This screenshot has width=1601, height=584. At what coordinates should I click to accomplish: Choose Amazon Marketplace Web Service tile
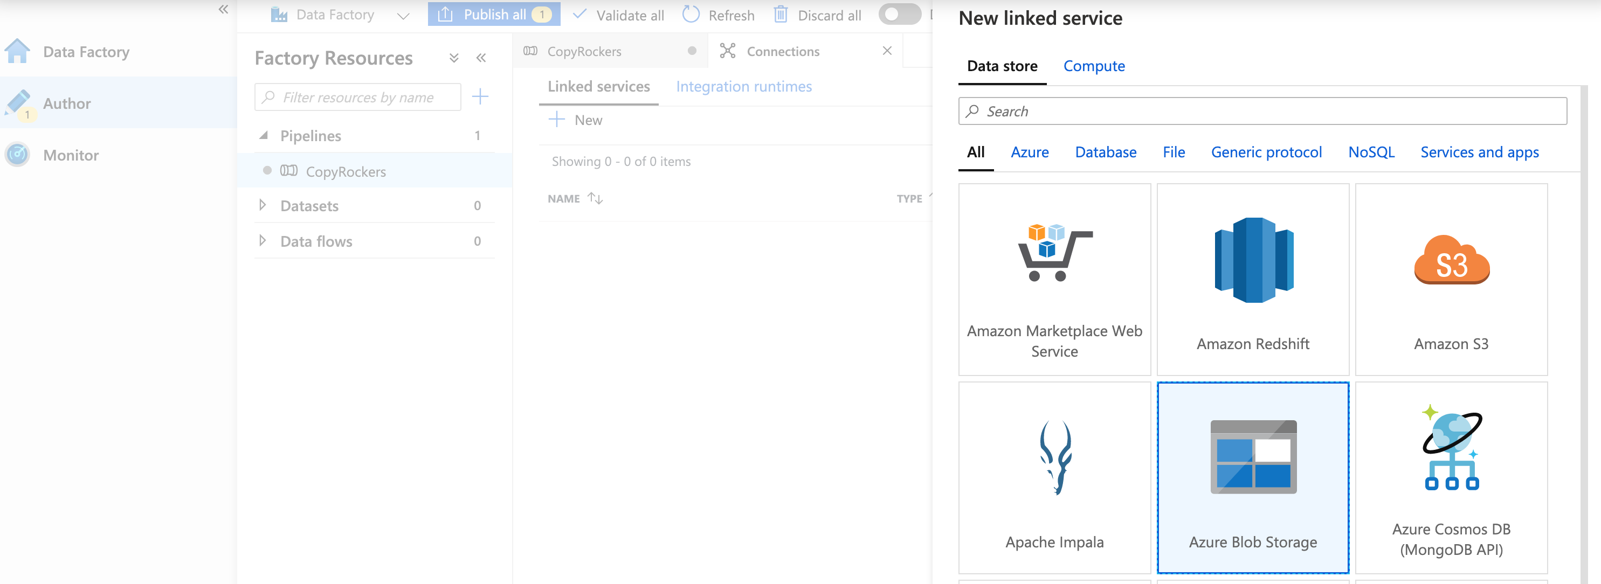tap(1054, 279)
